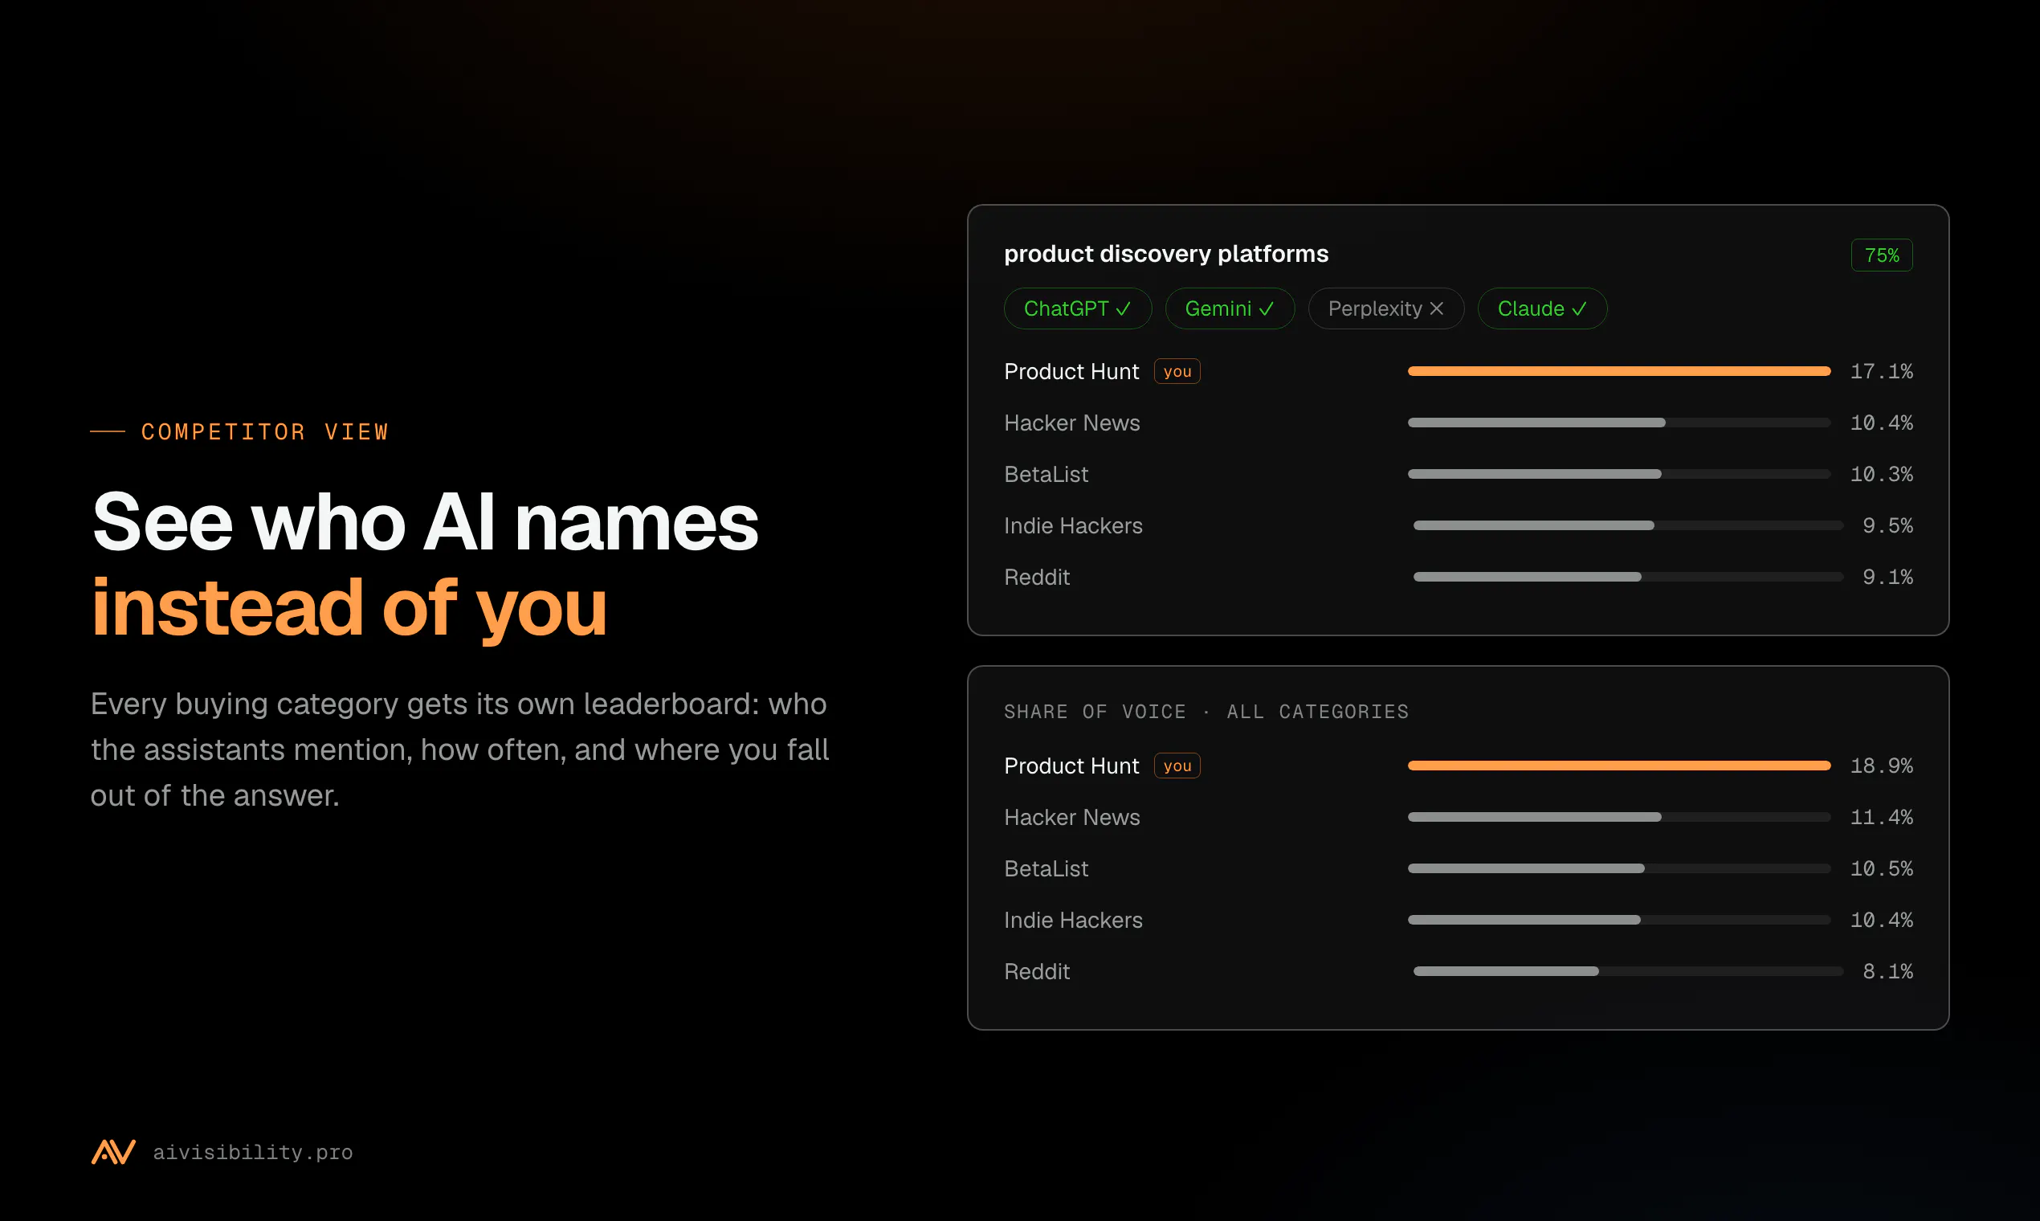Select Indie Hackers in the Share of Voice card

(x=1073, y=921)
